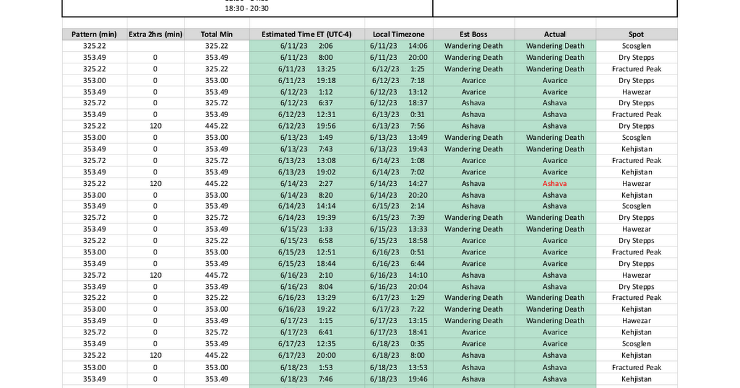Click the '18:30 - 20:30' text above table
The image size is (740, 388).
[x=247, y=9]
